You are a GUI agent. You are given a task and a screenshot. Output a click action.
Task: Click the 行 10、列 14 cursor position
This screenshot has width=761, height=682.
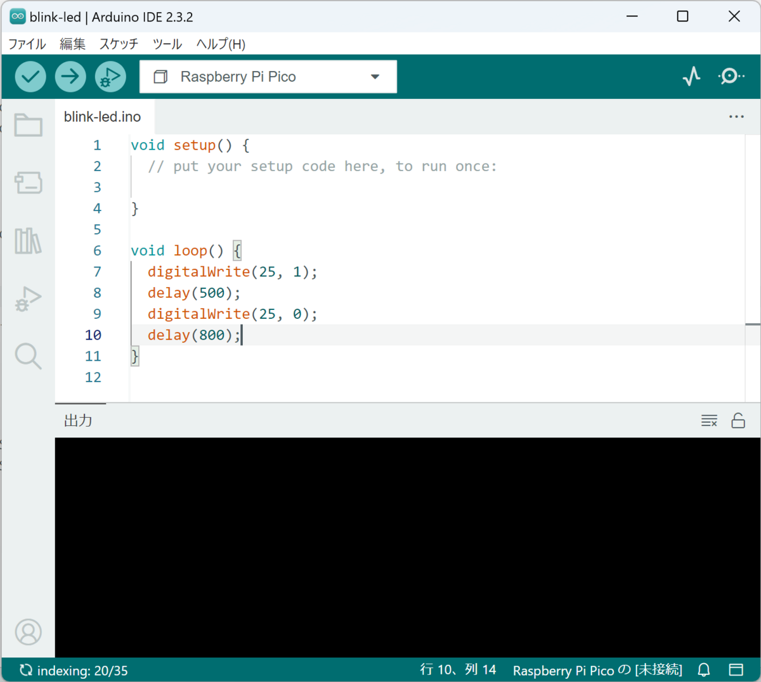(x=458, y=670)
